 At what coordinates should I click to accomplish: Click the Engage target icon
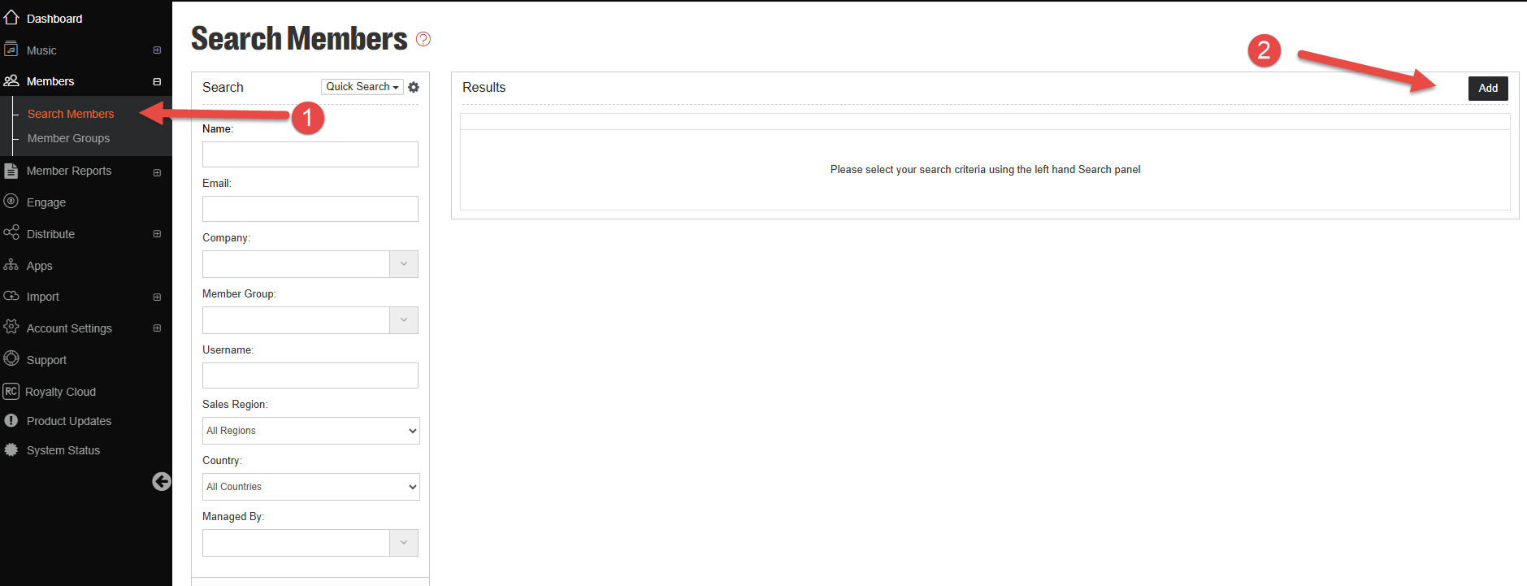pyautogui.click(x=11, y=202)
